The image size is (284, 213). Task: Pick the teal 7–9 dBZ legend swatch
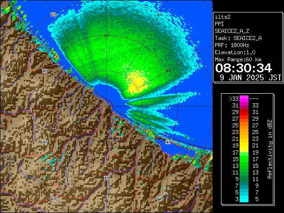click(x=244, y=185)
